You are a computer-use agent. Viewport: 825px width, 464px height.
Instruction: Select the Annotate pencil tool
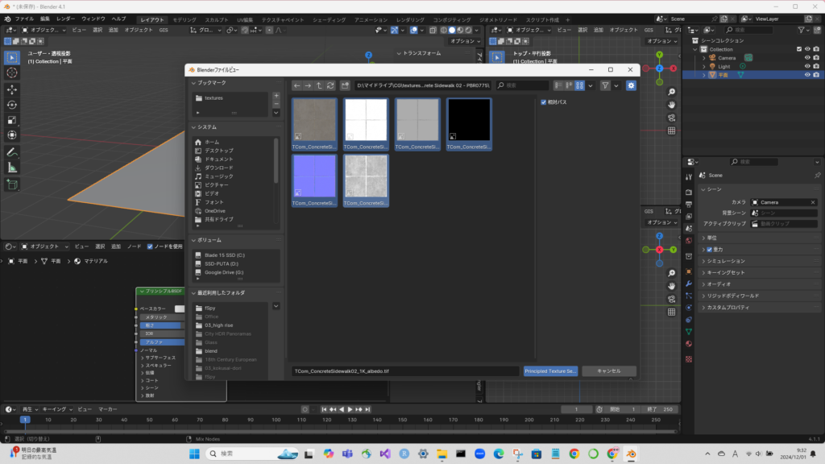12,151
